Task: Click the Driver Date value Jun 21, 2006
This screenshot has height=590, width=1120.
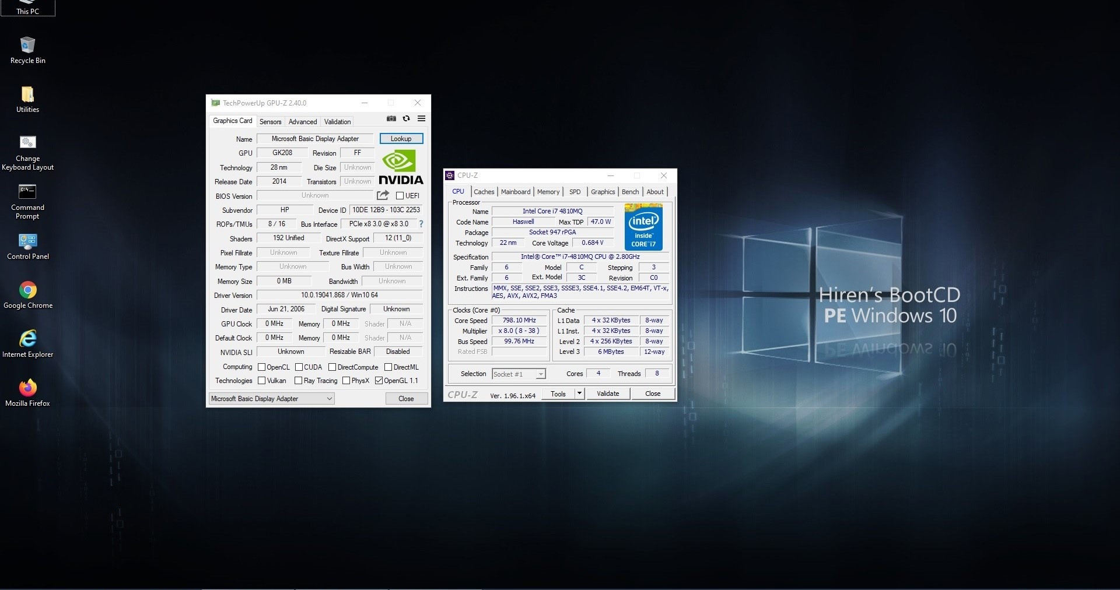Action: point(286,309)
